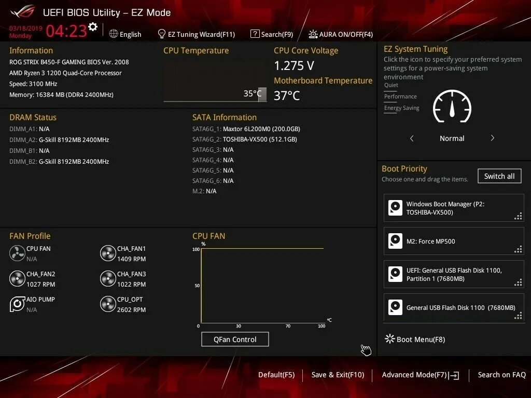Viewport: 531px width, 398px height.
Task: Click the Boot Menu(F8) fan-shaped icon
Action: [x=389, y=338]
